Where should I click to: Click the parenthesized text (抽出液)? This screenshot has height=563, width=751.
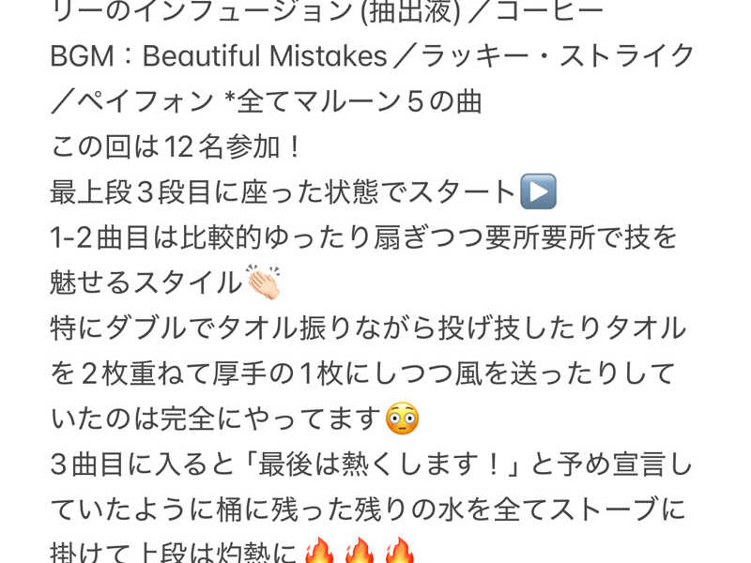410,11
